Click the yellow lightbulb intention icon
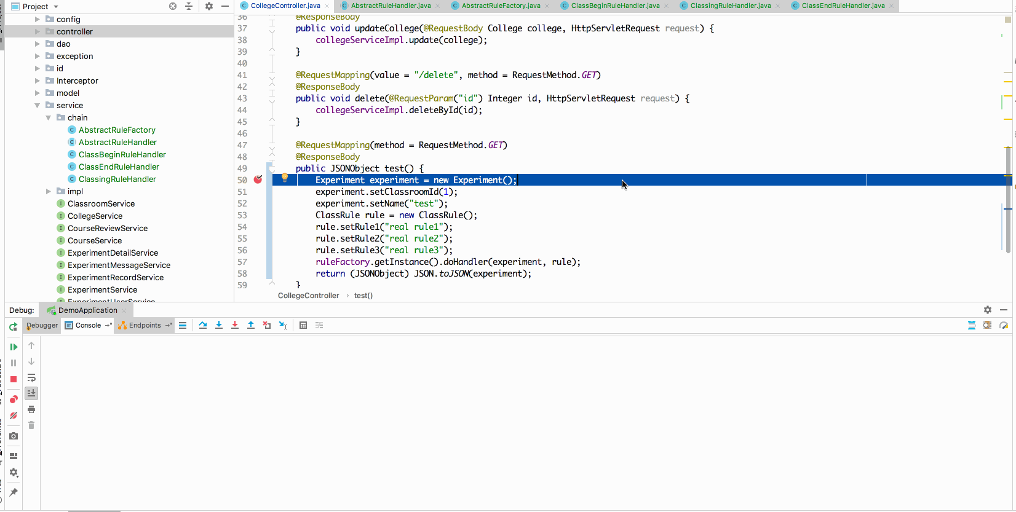Image resolution: width=1016 pixels, height=512 pixels. pyautogui.click(x=285, y=178)
